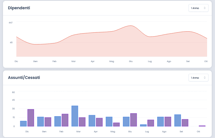This screenshot has width=215, height=138.
Task: Click the purple bar for Dic
Action: pos(31,118)
